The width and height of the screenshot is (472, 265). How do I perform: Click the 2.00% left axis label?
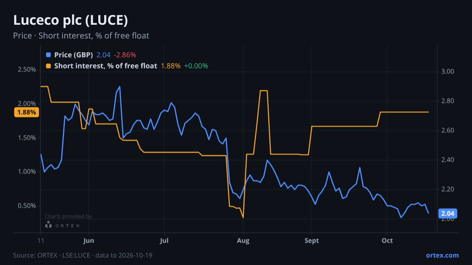27,104
